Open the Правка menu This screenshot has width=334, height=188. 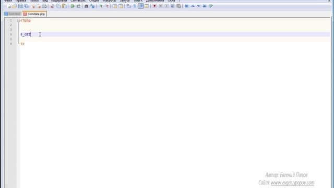pos(21,1)
